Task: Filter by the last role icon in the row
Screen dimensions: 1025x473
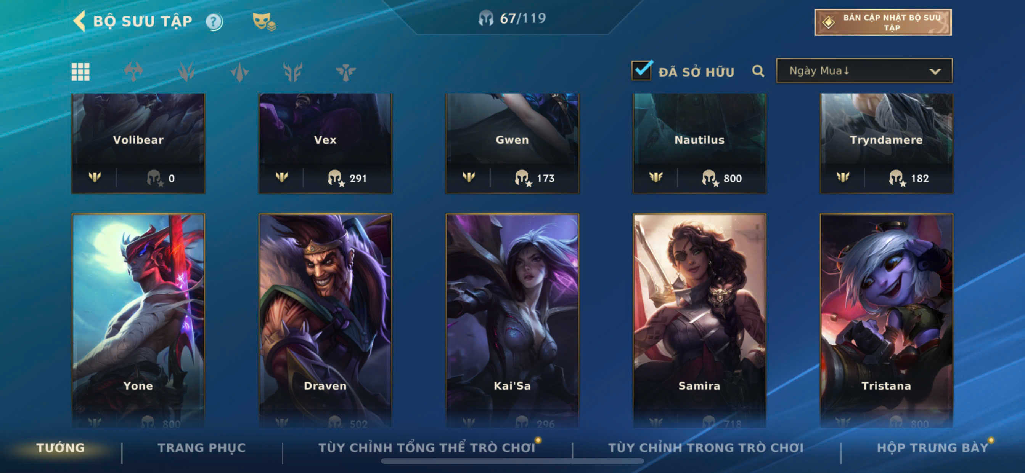Action: 345,72
